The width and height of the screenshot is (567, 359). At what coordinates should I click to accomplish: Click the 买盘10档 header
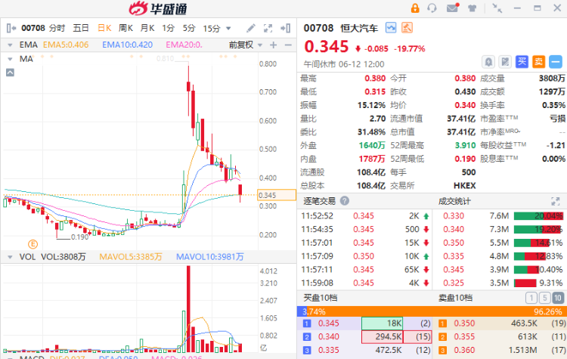coord(321,298)
